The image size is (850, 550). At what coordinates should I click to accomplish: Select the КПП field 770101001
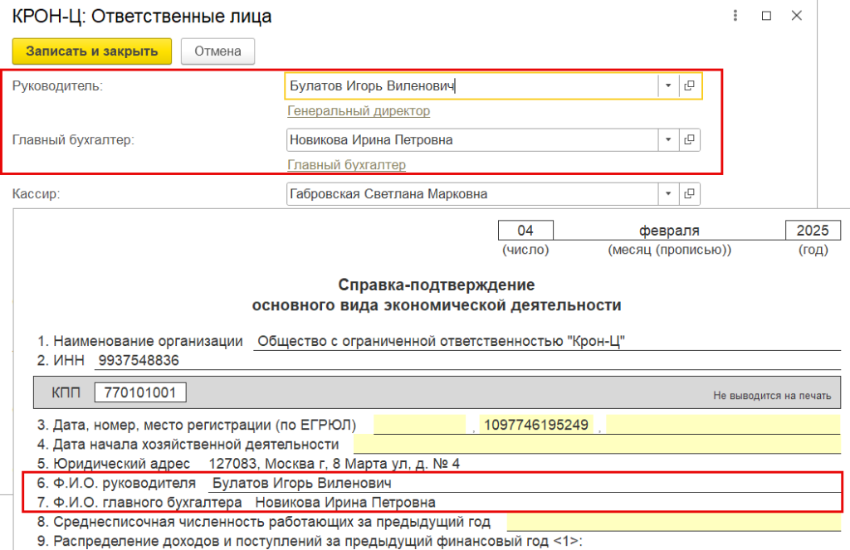(x=139, y=392)
